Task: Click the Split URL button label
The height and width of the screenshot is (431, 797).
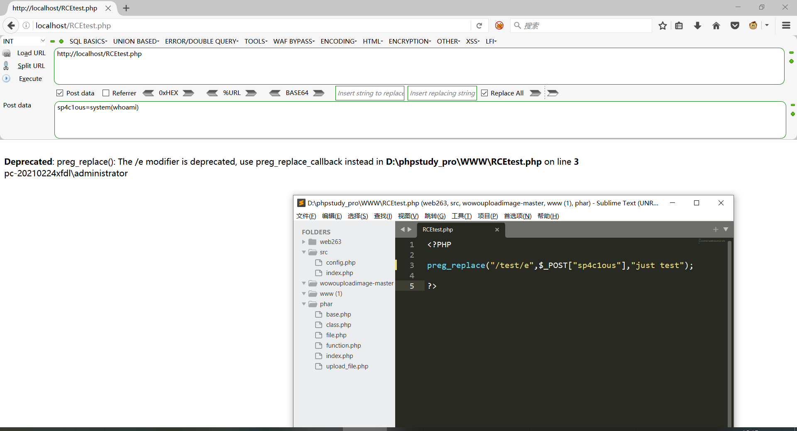Action: [x=31, y=66]
